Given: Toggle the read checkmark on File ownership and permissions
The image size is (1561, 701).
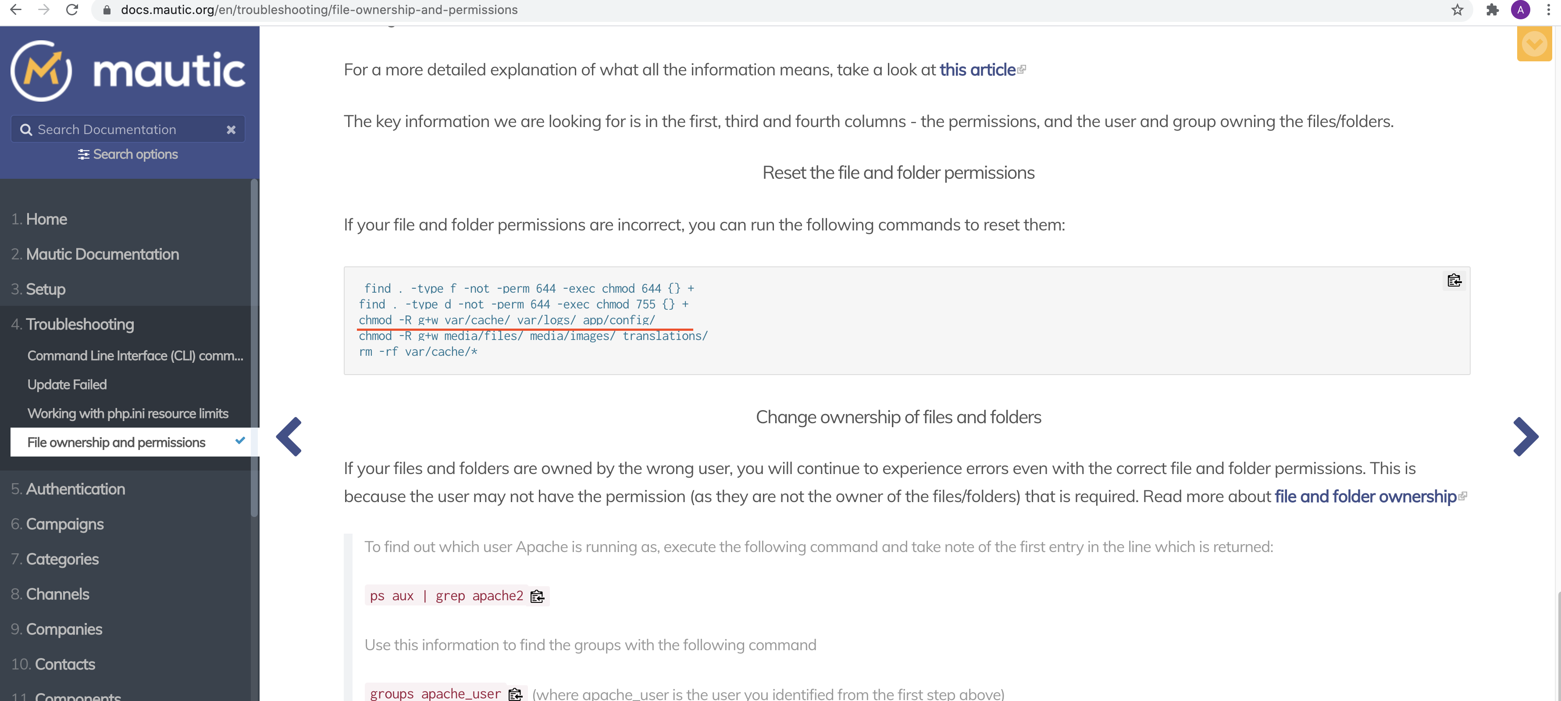Looking at the screenshot, I should (241, 441).
